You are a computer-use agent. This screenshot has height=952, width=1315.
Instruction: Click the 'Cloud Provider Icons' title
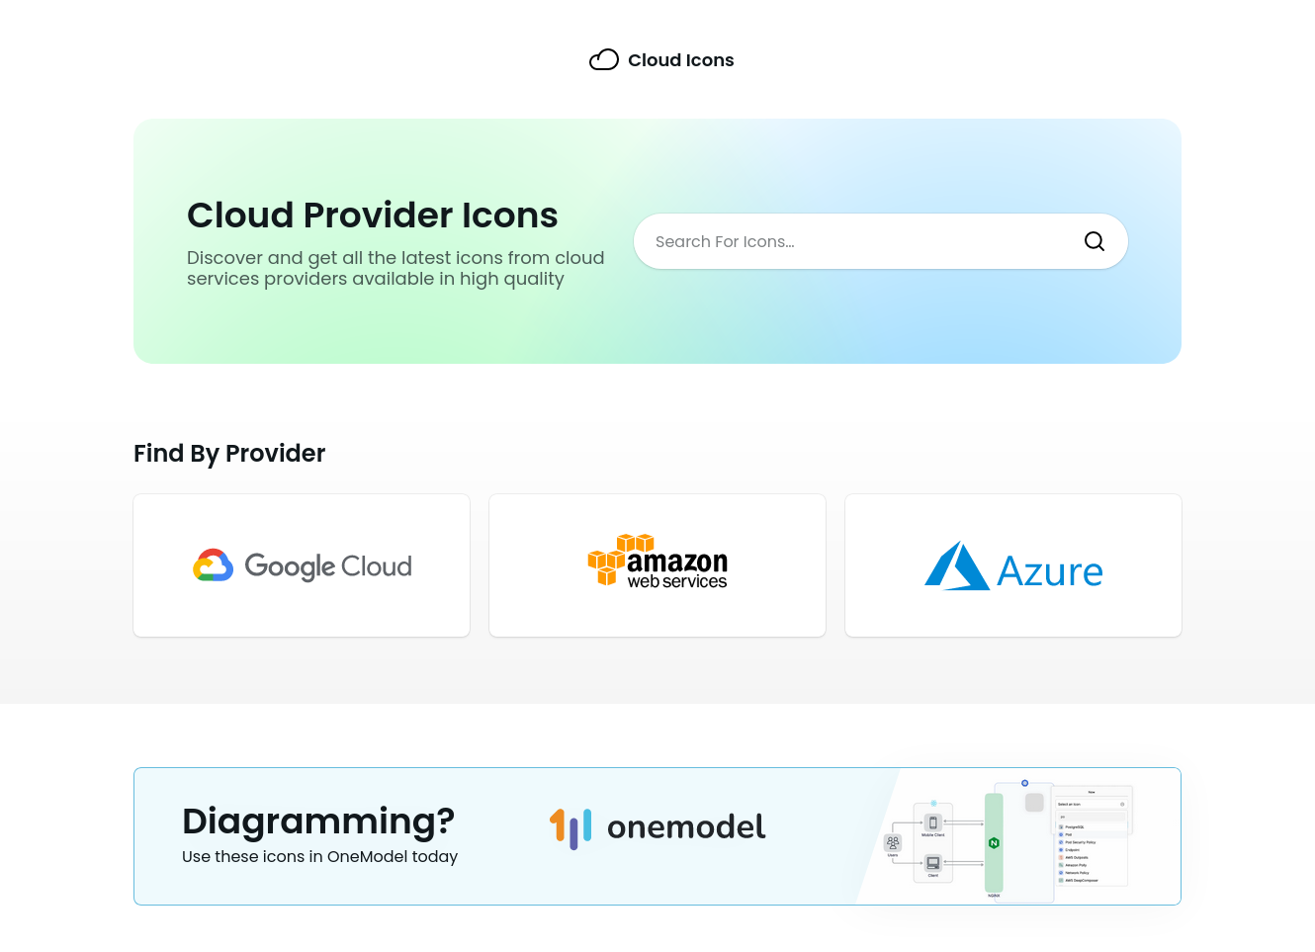click(373, 216)
